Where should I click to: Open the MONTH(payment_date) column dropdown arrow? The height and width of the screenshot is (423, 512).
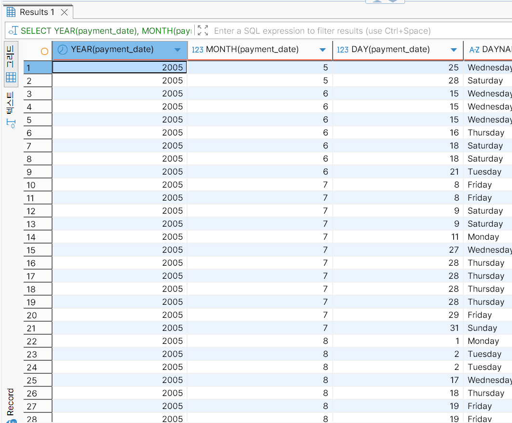point(323,50)
